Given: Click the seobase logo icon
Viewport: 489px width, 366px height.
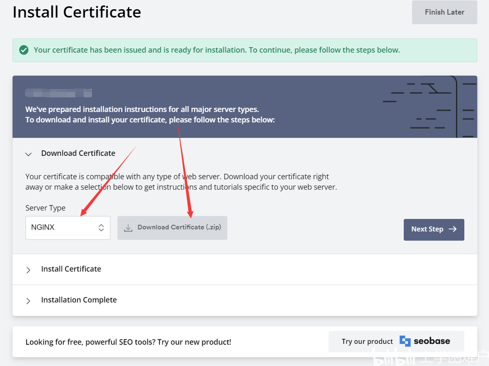Looking at the screenshot, I should click(x=405, y=341).
